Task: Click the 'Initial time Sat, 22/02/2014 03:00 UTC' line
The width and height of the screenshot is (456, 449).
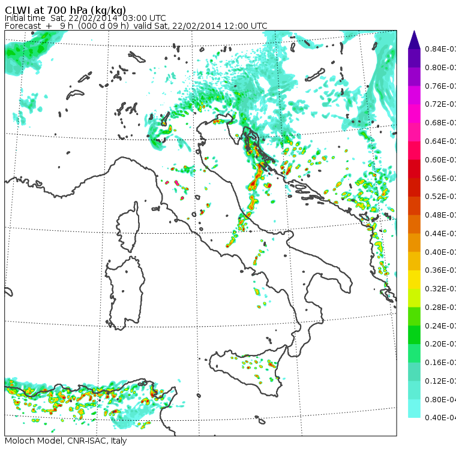Action: 85,19
